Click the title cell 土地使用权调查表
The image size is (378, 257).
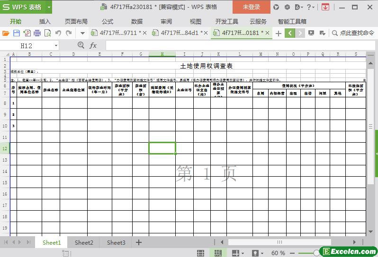click(207, 66)
